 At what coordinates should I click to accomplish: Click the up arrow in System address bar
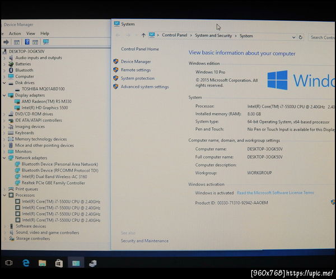click(x=143, y=35)
